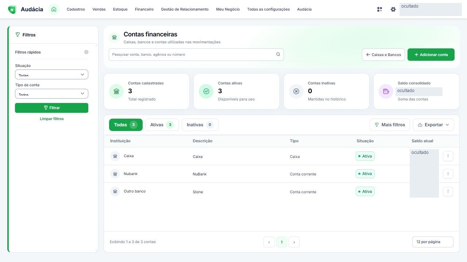
Task: Click the bank icon beside Caixa row
Action: (x=115, y=156)
